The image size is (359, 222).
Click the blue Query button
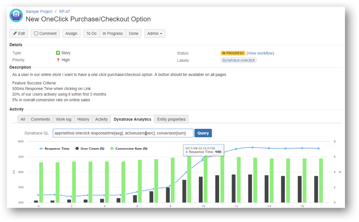click(203, 133)
